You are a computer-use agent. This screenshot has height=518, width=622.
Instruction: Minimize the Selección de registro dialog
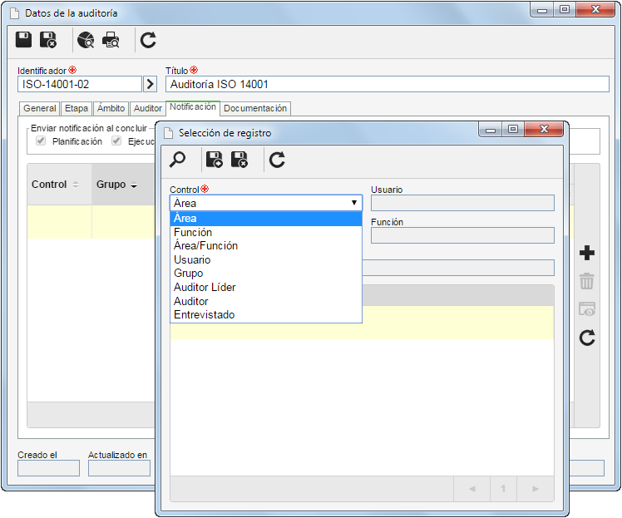click(491, 129)
